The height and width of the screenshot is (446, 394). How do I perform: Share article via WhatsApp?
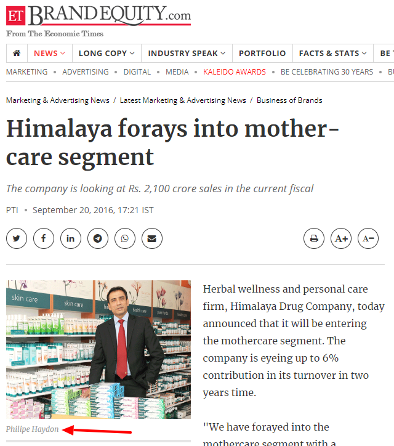click(125, 238)
